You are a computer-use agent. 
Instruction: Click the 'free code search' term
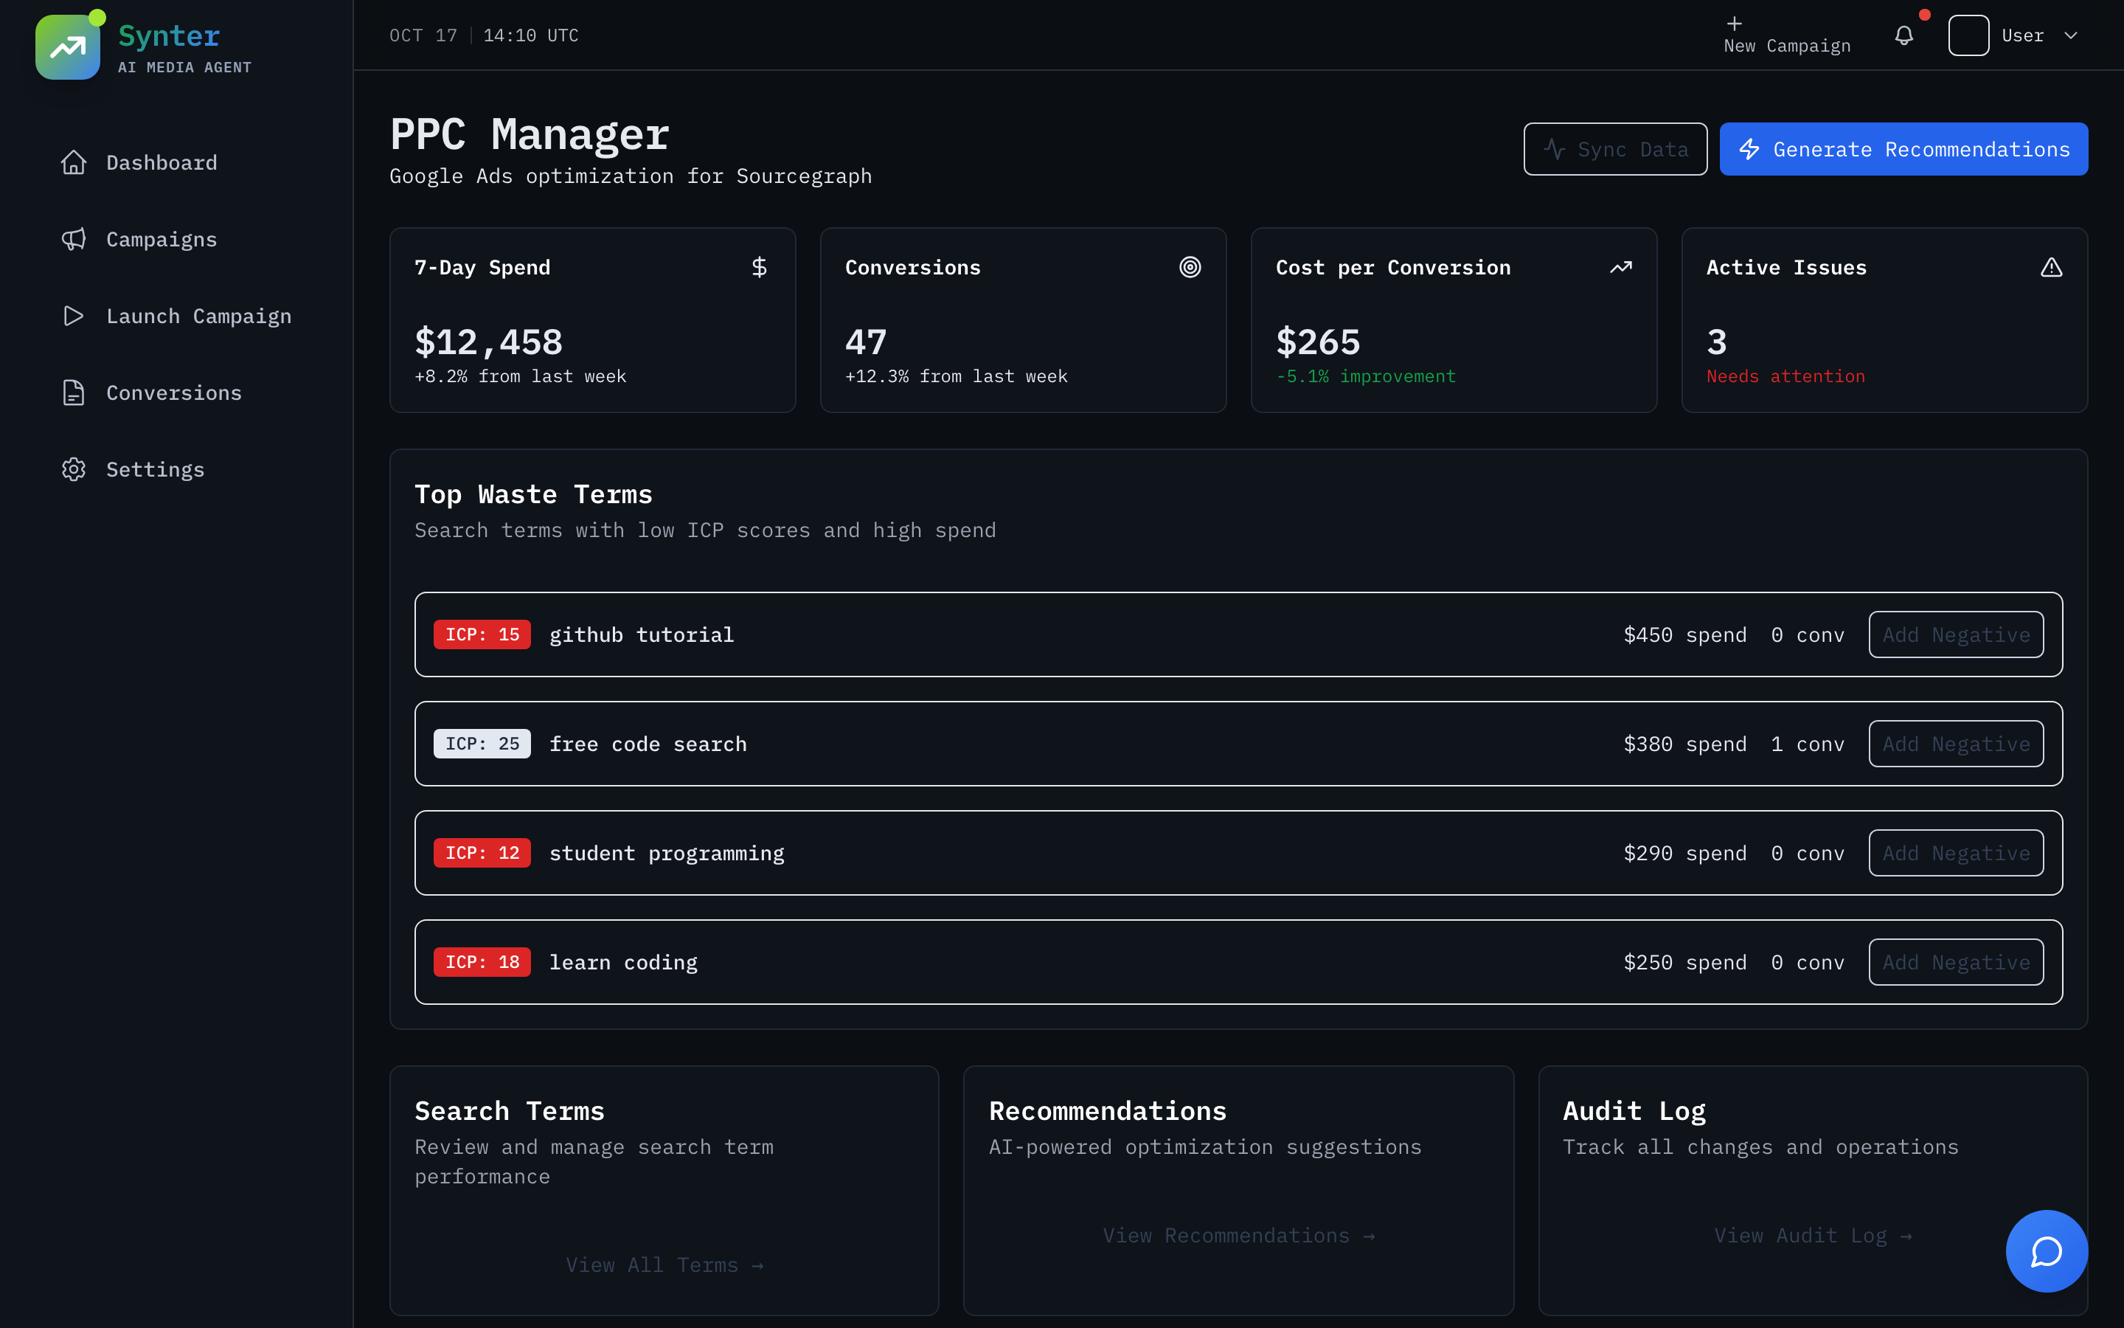(x=648, y=744)
